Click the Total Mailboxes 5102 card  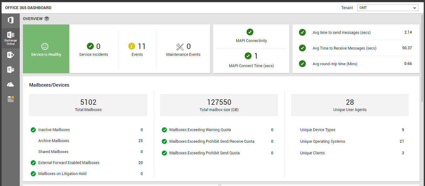point(88,105)
